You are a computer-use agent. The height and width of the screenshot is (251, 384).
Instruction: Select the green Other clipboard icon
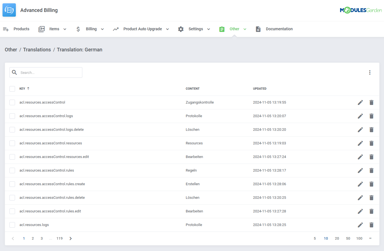(222, 29)
